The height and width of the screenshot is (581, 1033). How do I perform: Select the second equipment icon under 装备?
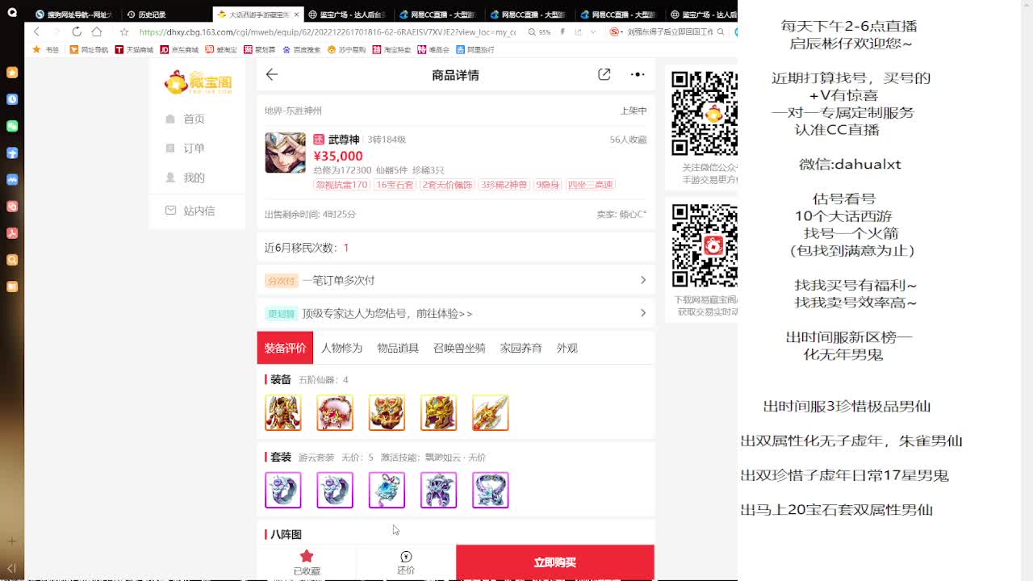[x=335, y=413]
